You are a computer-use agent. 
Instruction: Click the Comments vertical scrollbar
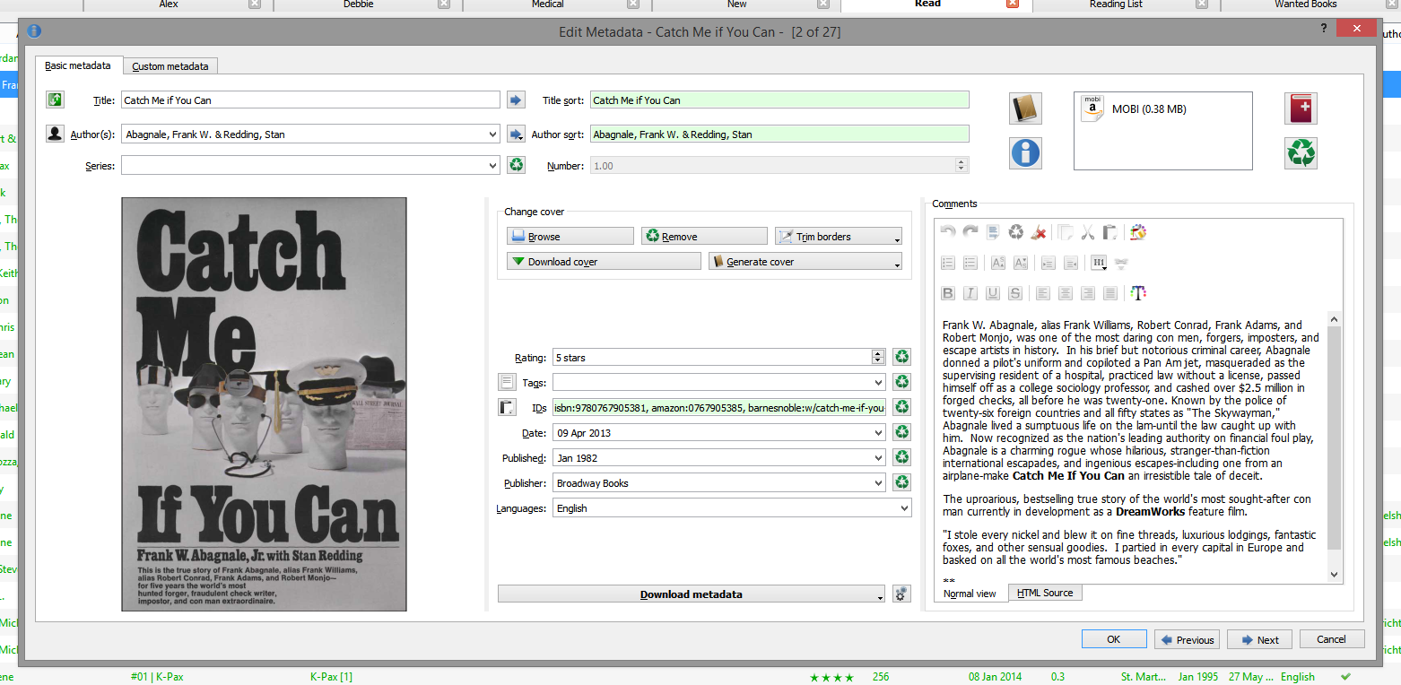[1335, 446]
